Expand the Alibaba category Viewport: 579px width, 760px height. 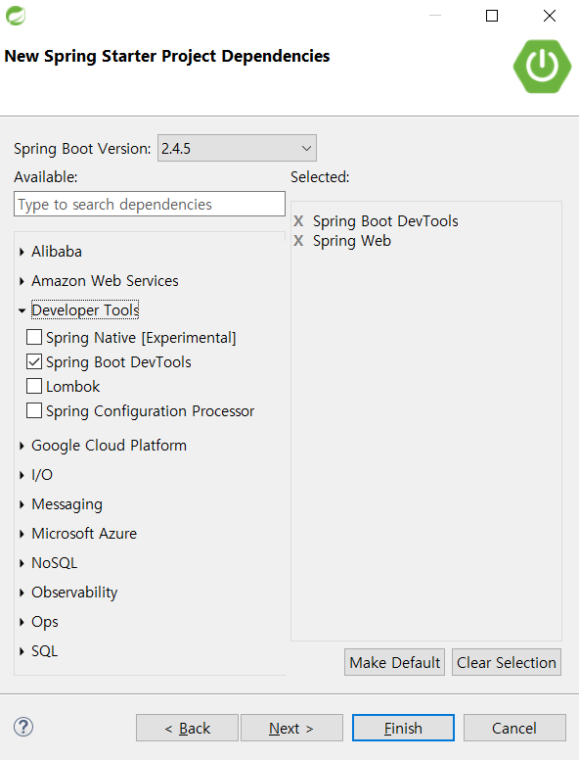pos(22,252)
